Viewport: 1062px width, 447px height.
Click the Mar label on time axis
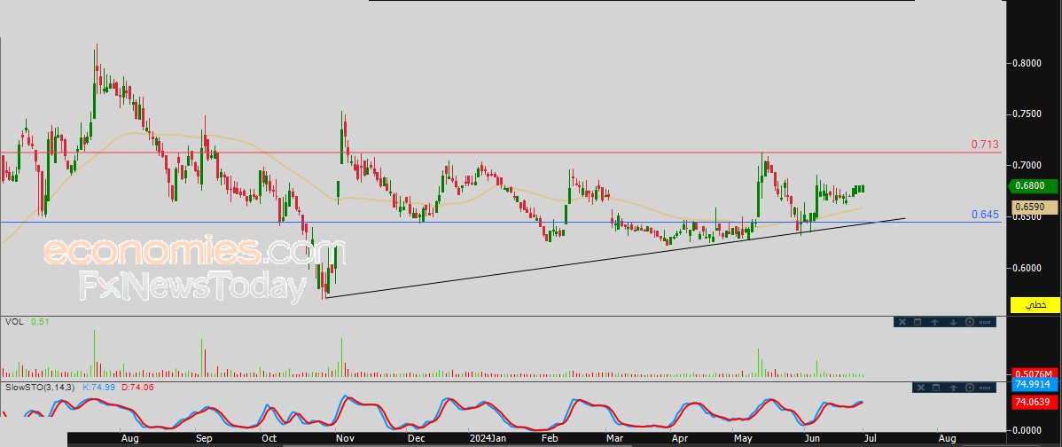pos(615,439)
